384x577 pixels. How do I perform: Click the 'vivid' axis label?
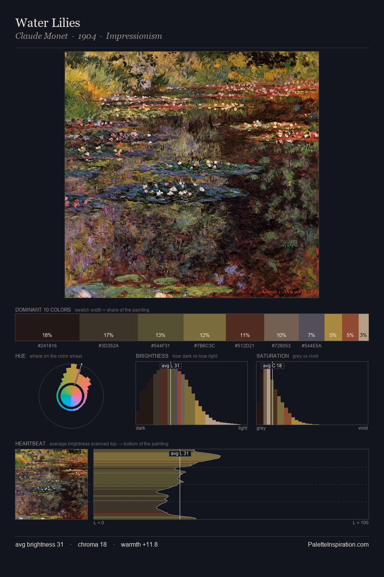click(363, 428)
